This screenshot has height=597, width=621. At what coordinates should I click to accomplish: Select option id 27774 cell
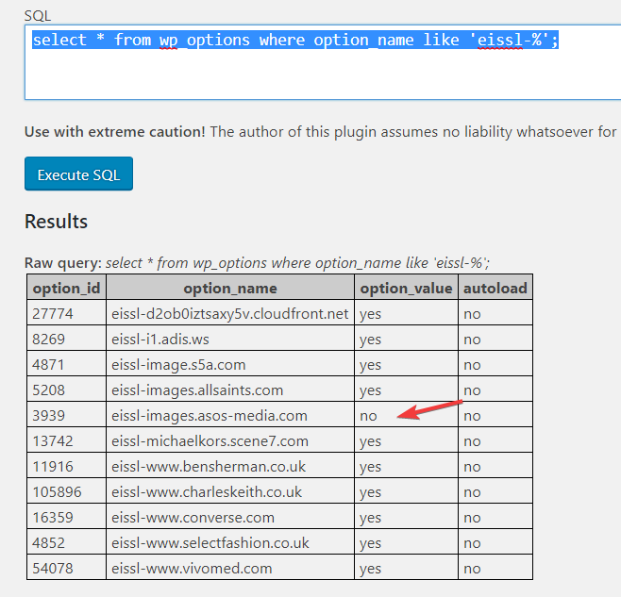[x=66, y=313]
